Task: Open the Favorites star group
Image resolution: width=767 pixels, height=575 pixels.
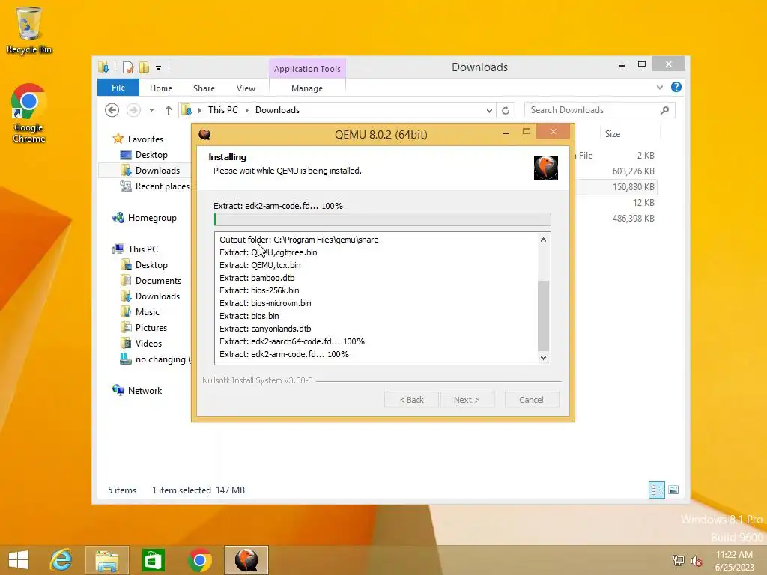Action: [x=138, y=139]
